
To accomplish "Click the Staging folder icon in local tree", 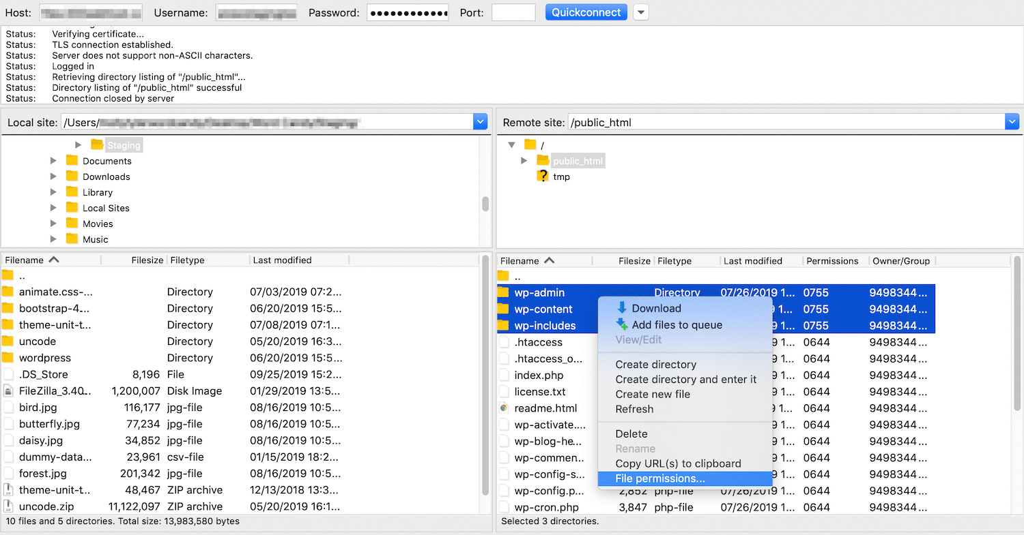I will [96, 144].
